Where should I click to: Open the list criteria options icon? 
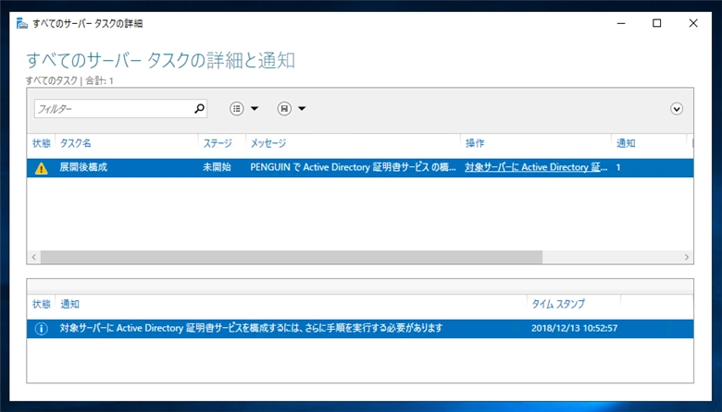pos(237,109)
